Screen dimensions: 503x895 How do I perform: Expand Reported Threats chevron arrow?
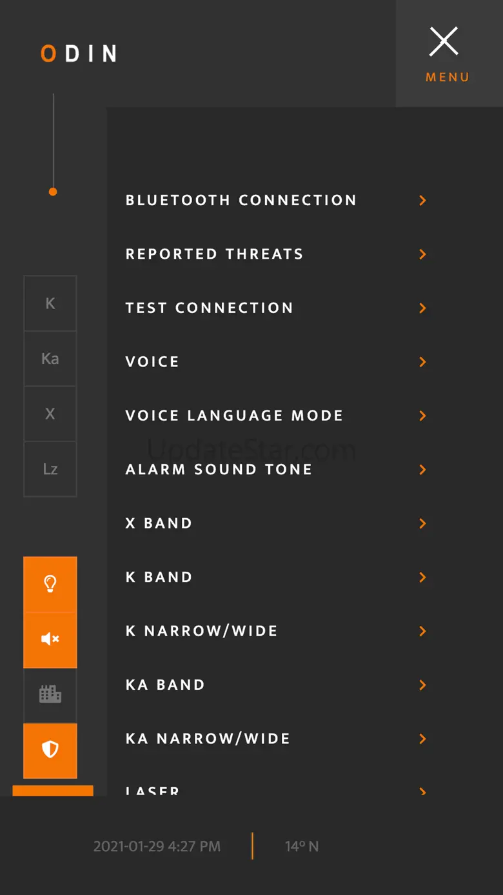coord(423,254)
